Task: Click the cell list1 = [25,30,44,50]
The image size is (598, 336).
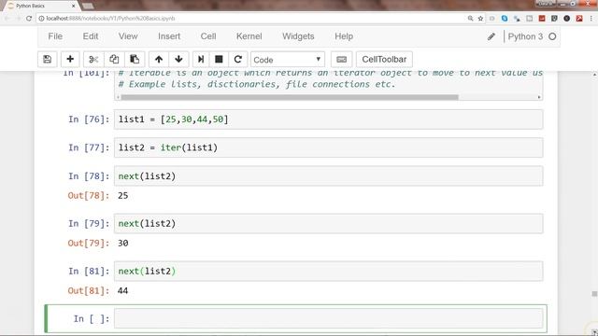Action: (328, 119)
